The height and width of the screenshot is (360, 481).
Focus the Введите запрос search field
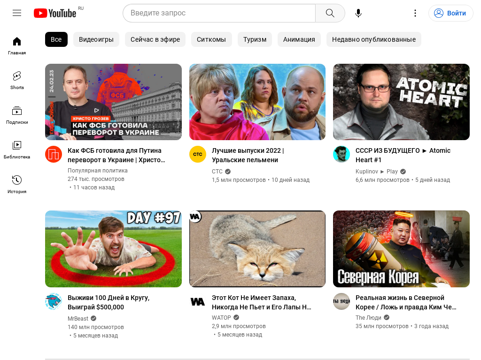(219, 13)
